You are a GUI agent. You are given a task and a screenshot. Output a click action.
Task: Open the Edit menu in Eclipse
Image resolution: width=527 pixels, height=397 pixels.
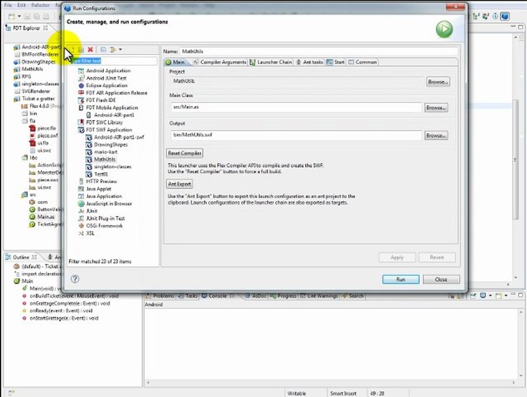point(22,5)
